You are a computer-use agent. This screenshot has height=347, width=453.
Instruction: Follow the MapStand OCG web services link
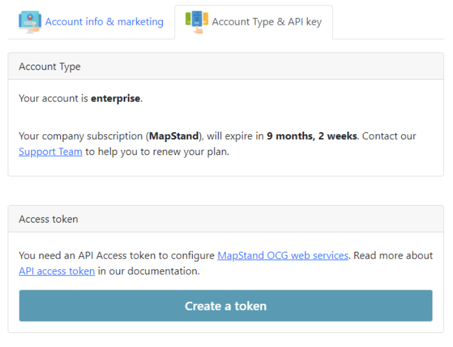click(283, 255)
